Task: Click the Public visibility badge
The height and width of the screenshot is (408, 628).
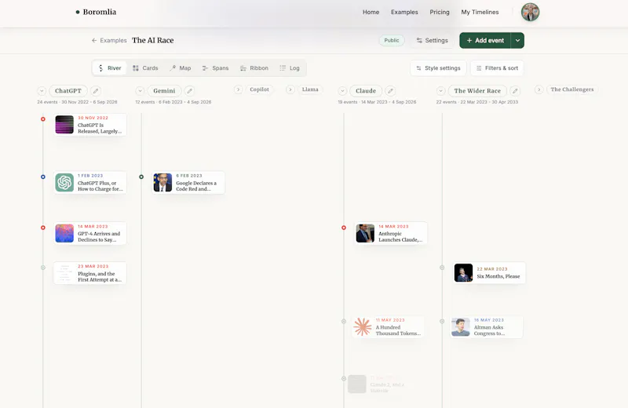Action: tap(391, 41)
